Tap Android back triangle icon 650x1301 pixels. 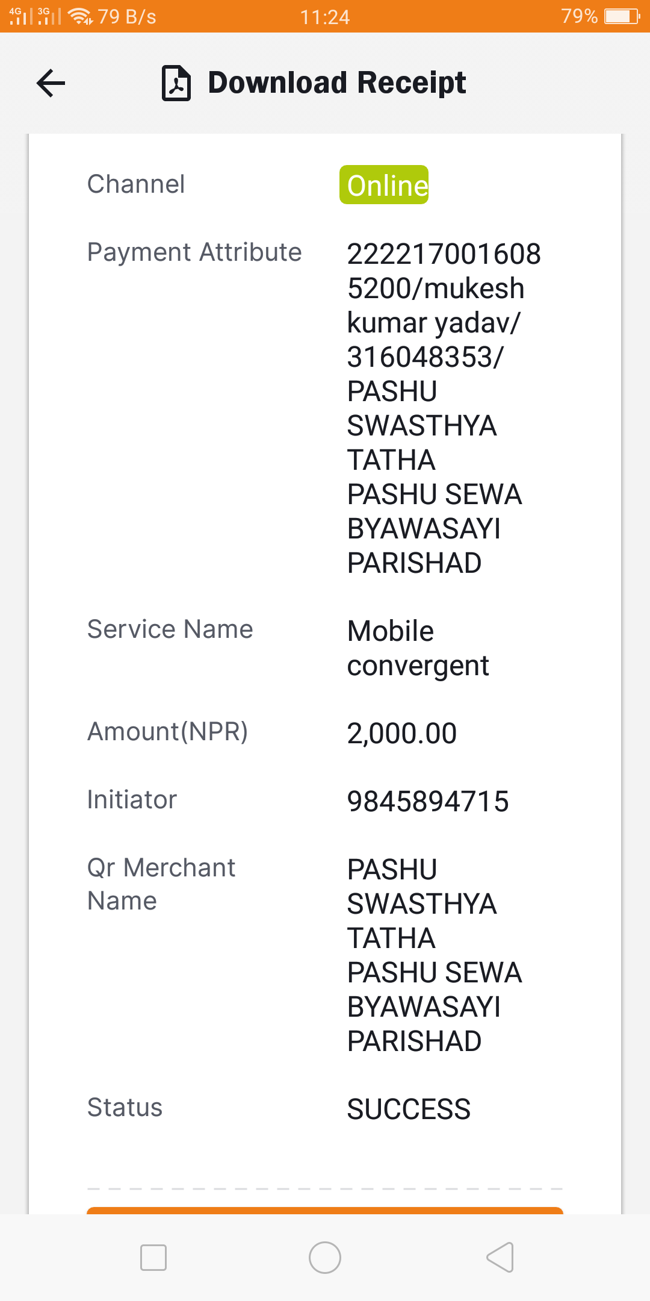point(500,1258)
